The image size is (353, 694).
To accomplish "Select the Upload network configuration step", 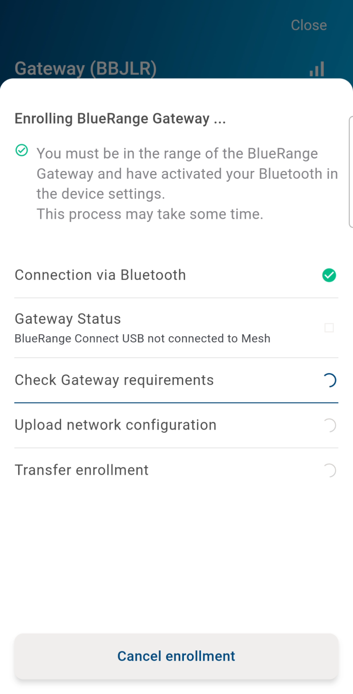I will pos(115,425).
